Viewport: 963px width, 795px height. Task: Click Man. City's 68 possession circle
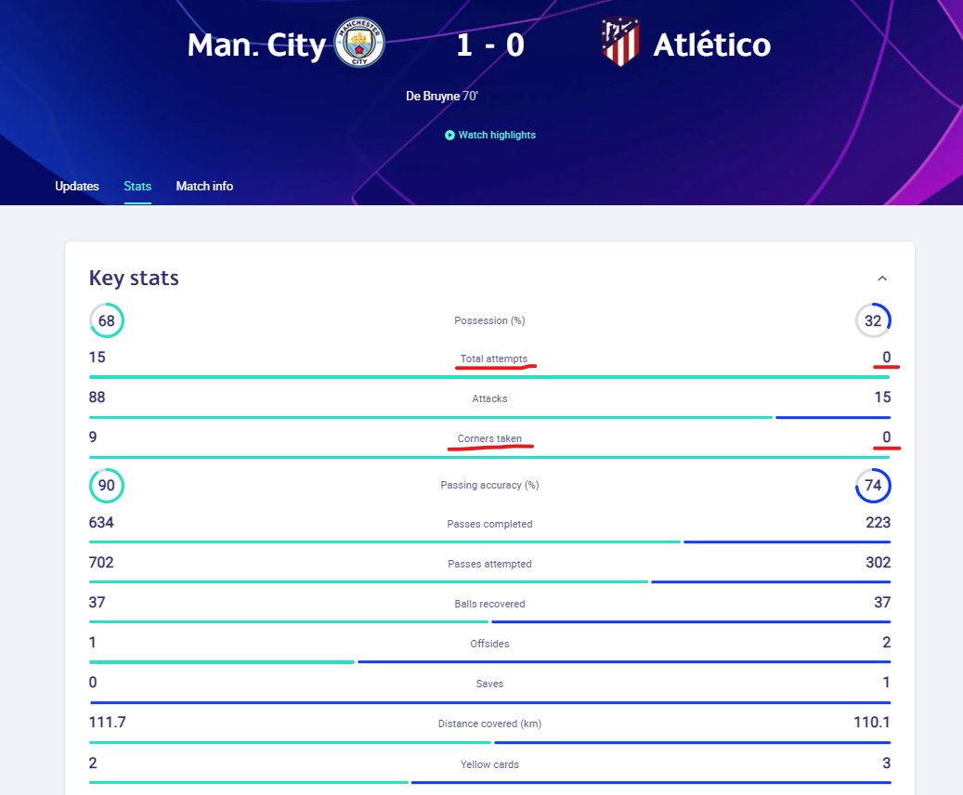click(x=106, y=320)
